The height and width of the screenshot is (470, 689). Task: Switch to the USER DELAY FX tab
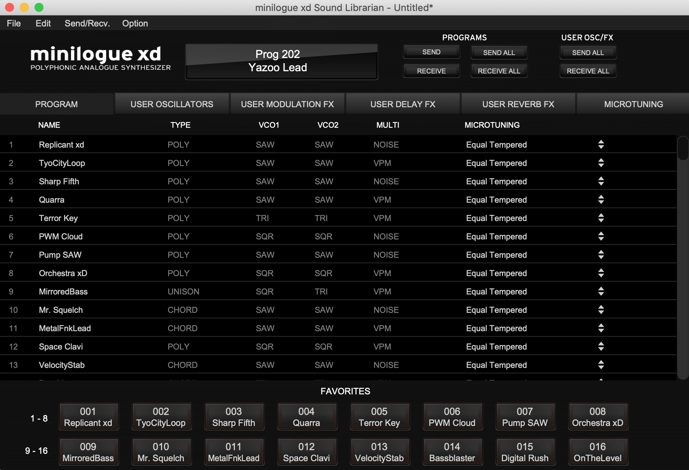tap(403, 104)
